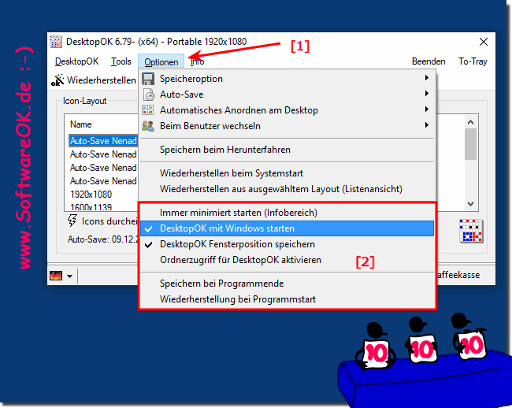Image resolution: width=512 pixels, height=408 pixels.
Task: Click the Icons durcheinander button
Action: pyautogui.click(x=102, y=221)
